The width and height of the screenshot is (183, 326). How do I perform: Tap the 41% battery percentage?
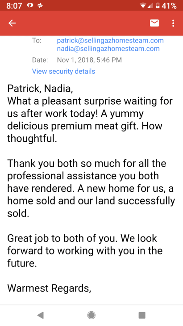click(x=169, y=6)
